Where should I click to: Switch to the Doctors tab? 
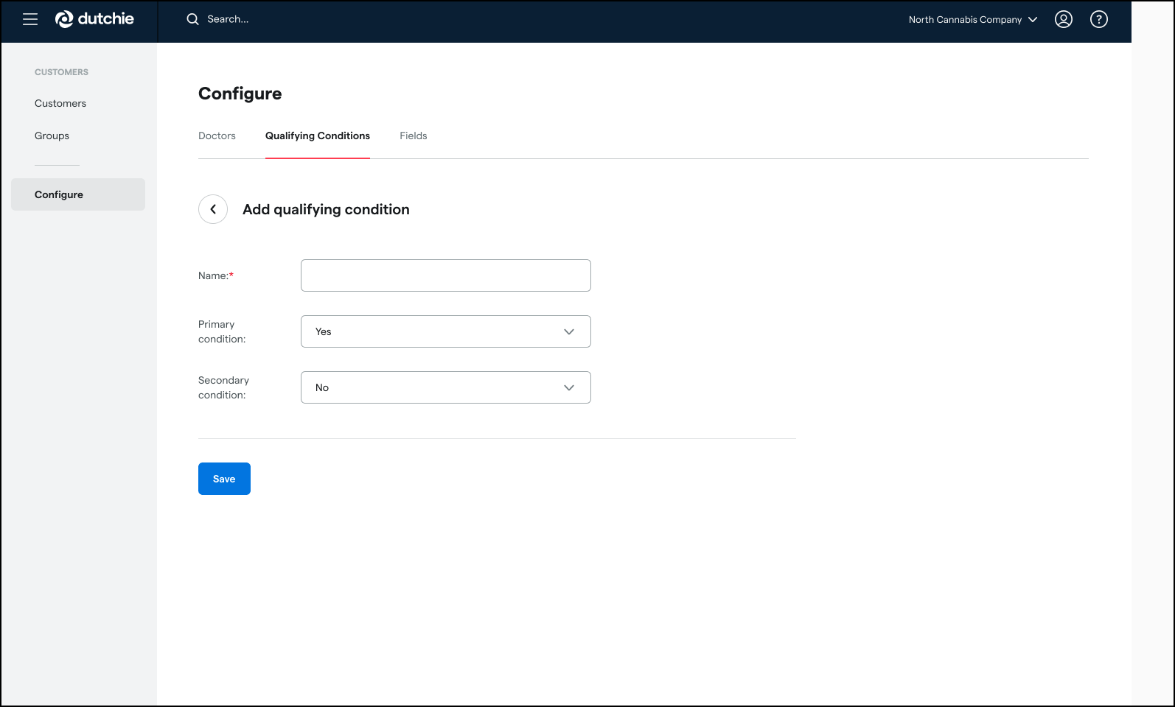coord(217,136)
